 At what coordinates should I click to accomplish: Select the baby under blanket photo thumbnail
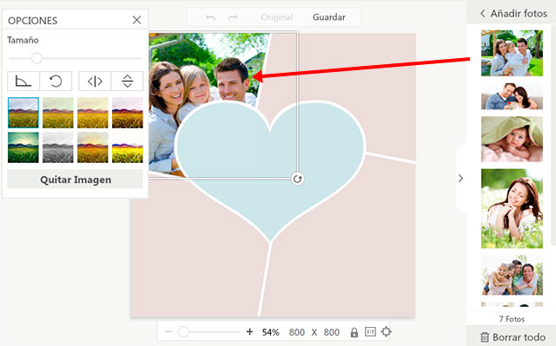(x=512, y=139)
